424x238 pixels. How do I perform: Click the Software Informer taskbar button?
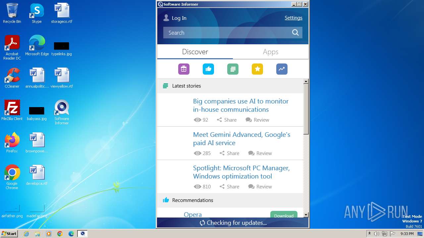pos(82,234)
